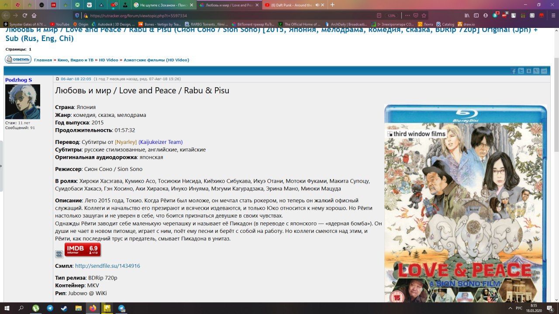Open Steam from the taskbar
This screenshot has height=314, width=559.
click(x=64, y=308)
